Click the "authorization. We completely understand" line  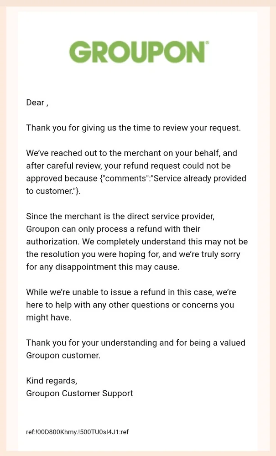(137, 242)
